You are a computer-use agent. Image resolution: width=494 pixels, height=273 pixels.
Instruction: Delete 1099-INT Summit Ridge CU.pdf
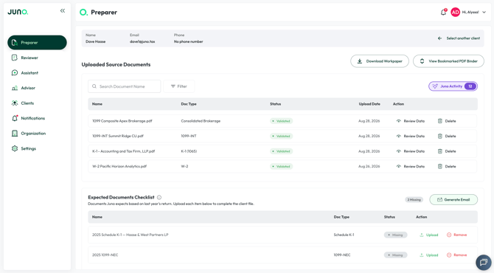point(447,136)
